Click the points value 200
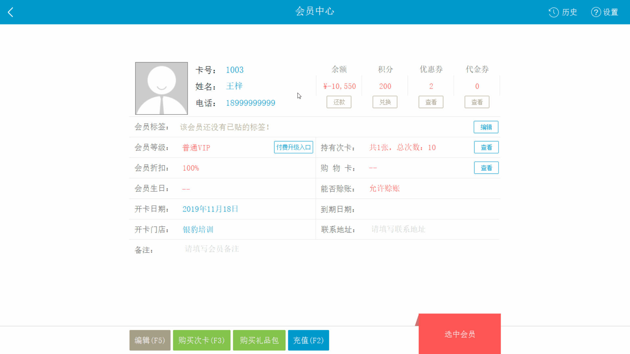Screen dimensions: 630x354 tap(385, 86)
